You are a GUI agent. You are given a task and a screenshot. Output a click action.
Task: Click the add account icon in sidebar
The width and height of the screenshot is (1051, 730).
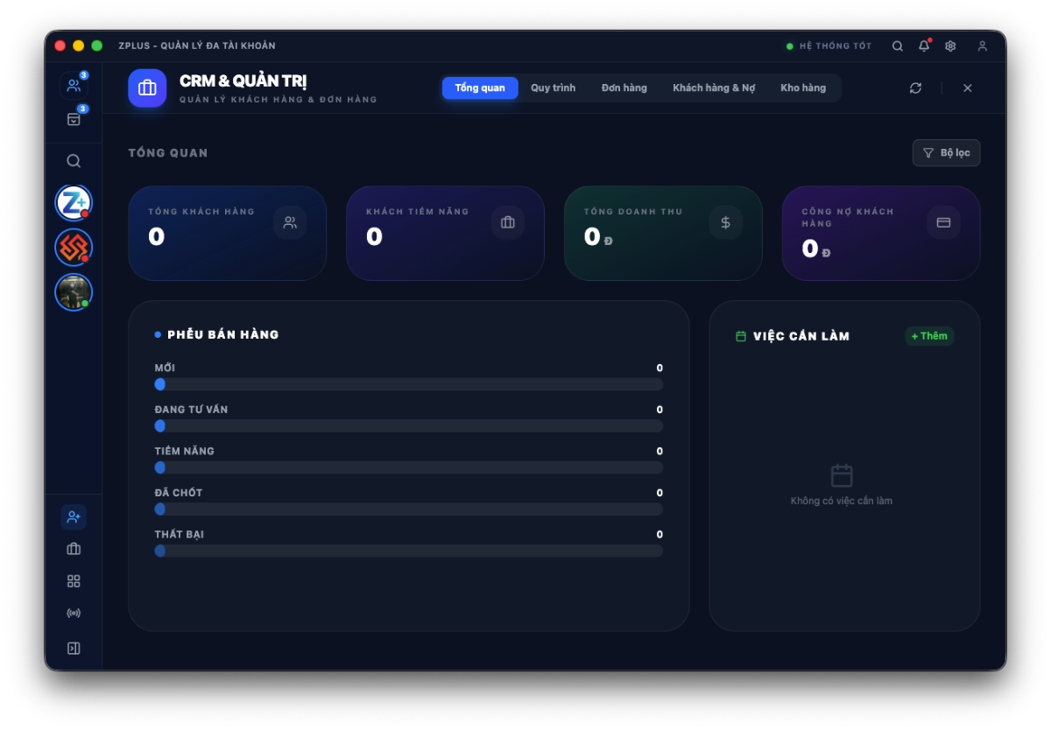74,517
